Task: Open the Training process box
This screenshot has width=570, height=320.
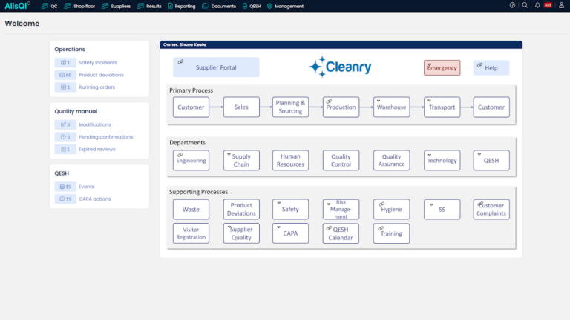Action: point(392,233)
